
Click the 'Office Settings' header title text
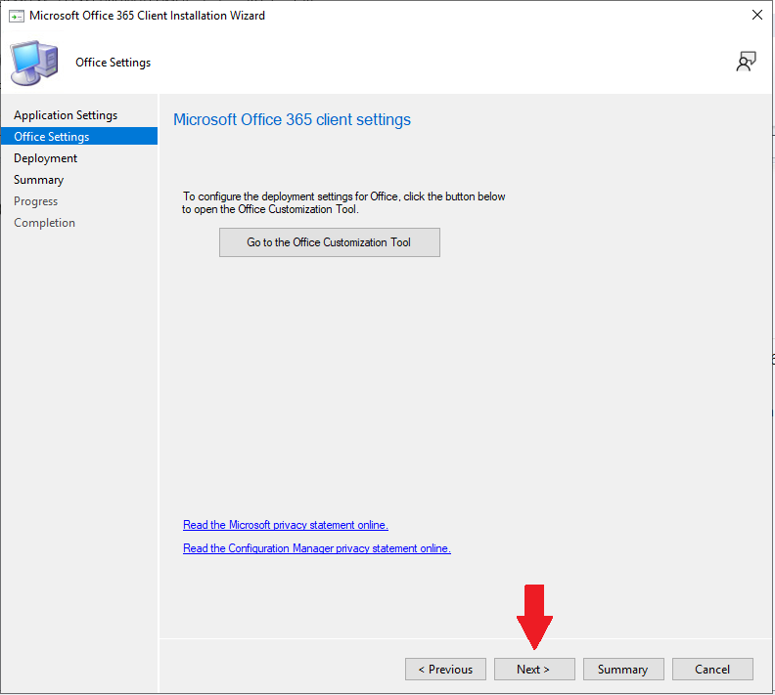[114, 63]
